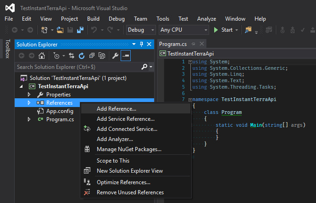Collapse the namespace outline region
316x203 pixels.
pyautogui.click(x=190, y=100)
